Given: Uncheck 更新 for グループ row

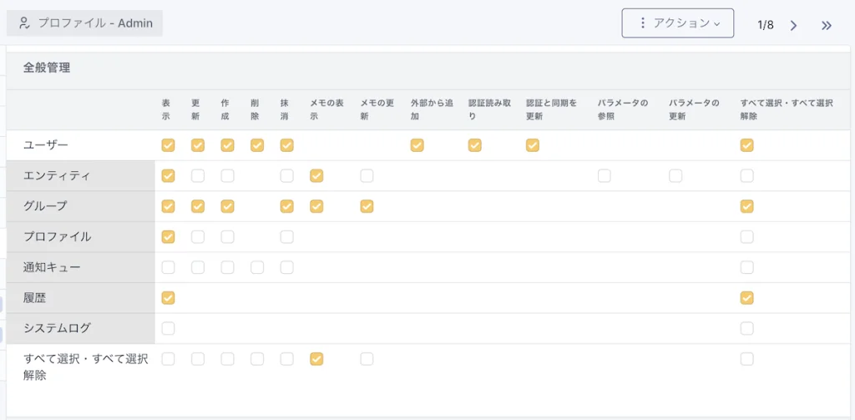Looking at the screenshot, I should (x=198, y=206).
